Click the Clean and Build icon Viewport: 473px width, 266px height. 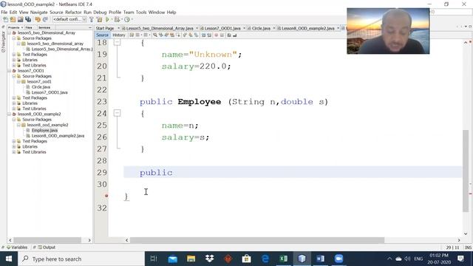coord(99,20)
